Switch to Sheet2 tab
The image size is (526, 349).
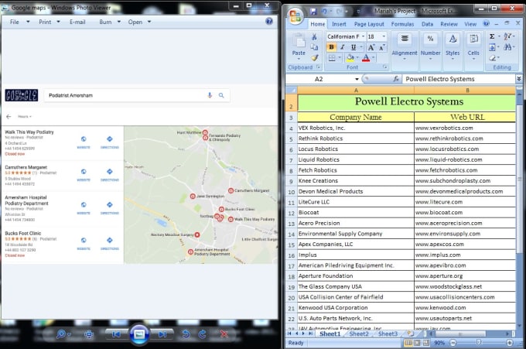pos(359,334)
